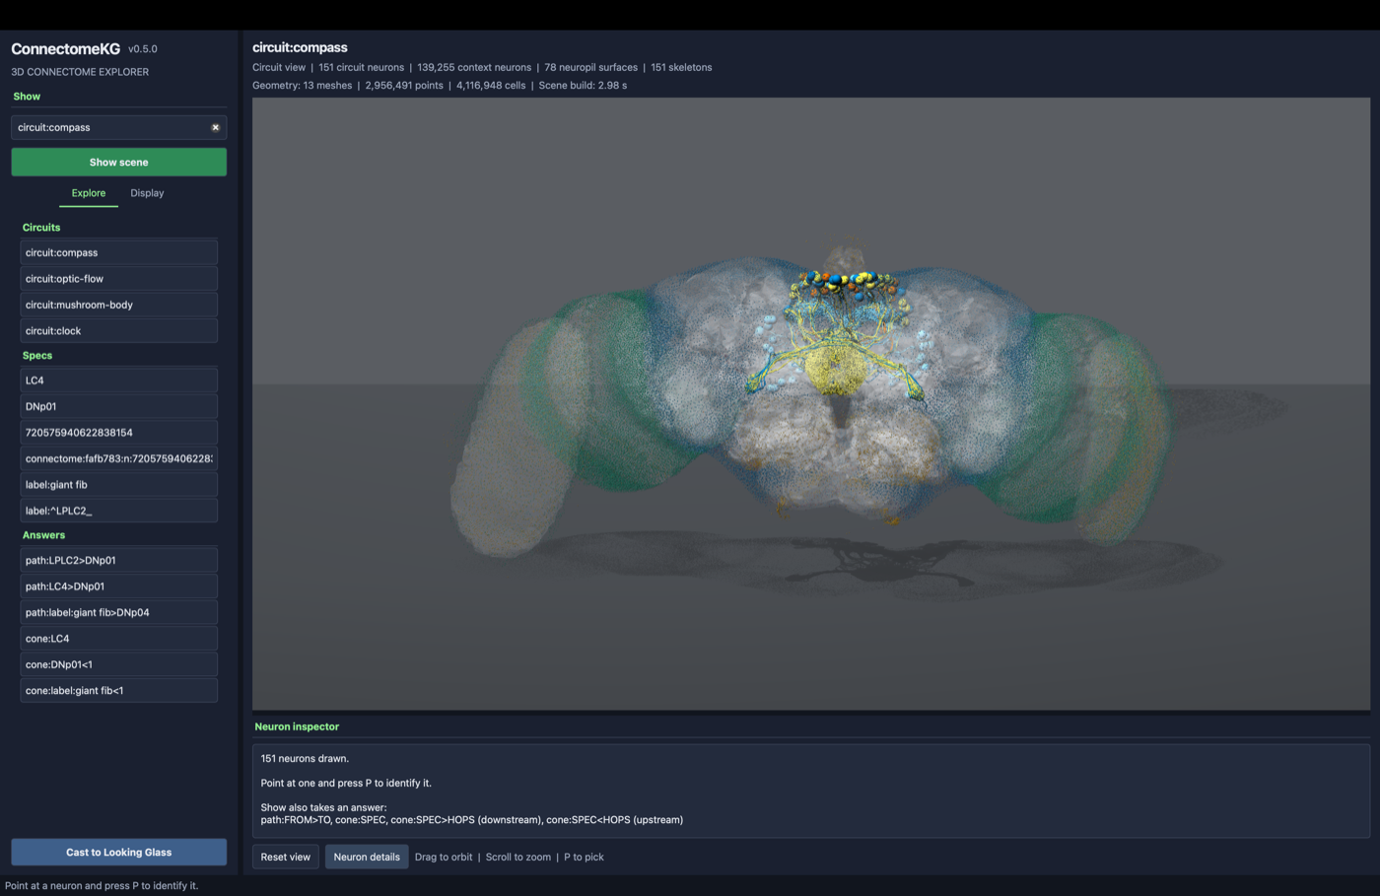The image size is (1380, 896).
Task: Select spec 720575940622838154
Action: [x=118, y=433]
